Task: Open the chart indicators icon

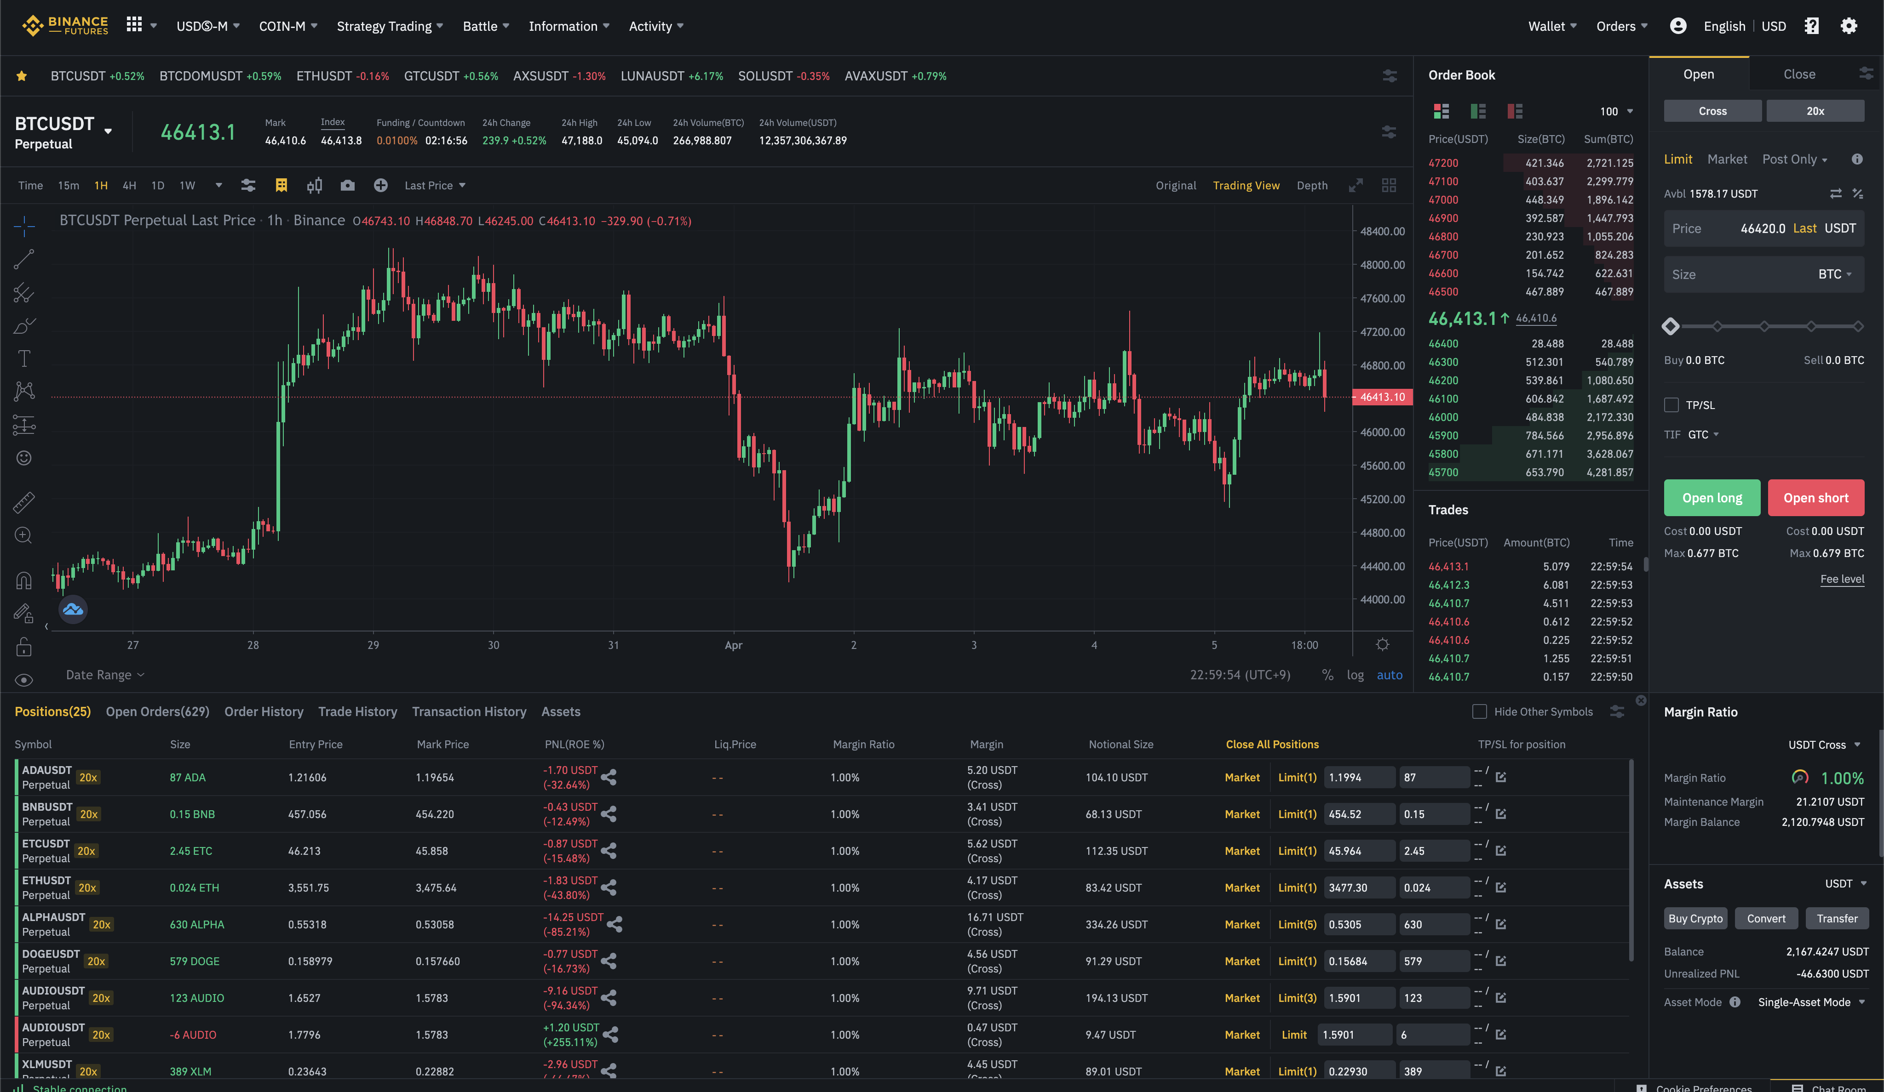Action: click(x=248, y=185)
